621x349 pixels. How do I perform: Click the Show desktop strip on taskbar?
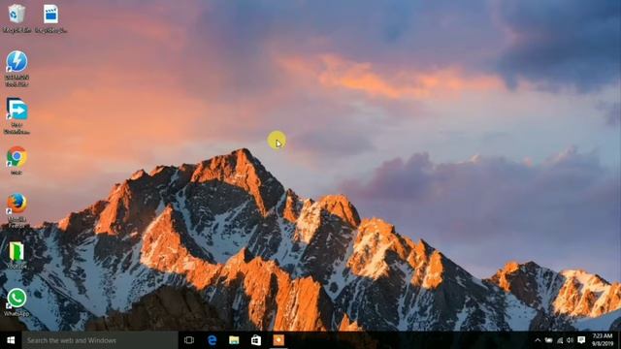[x=619, y=340]
